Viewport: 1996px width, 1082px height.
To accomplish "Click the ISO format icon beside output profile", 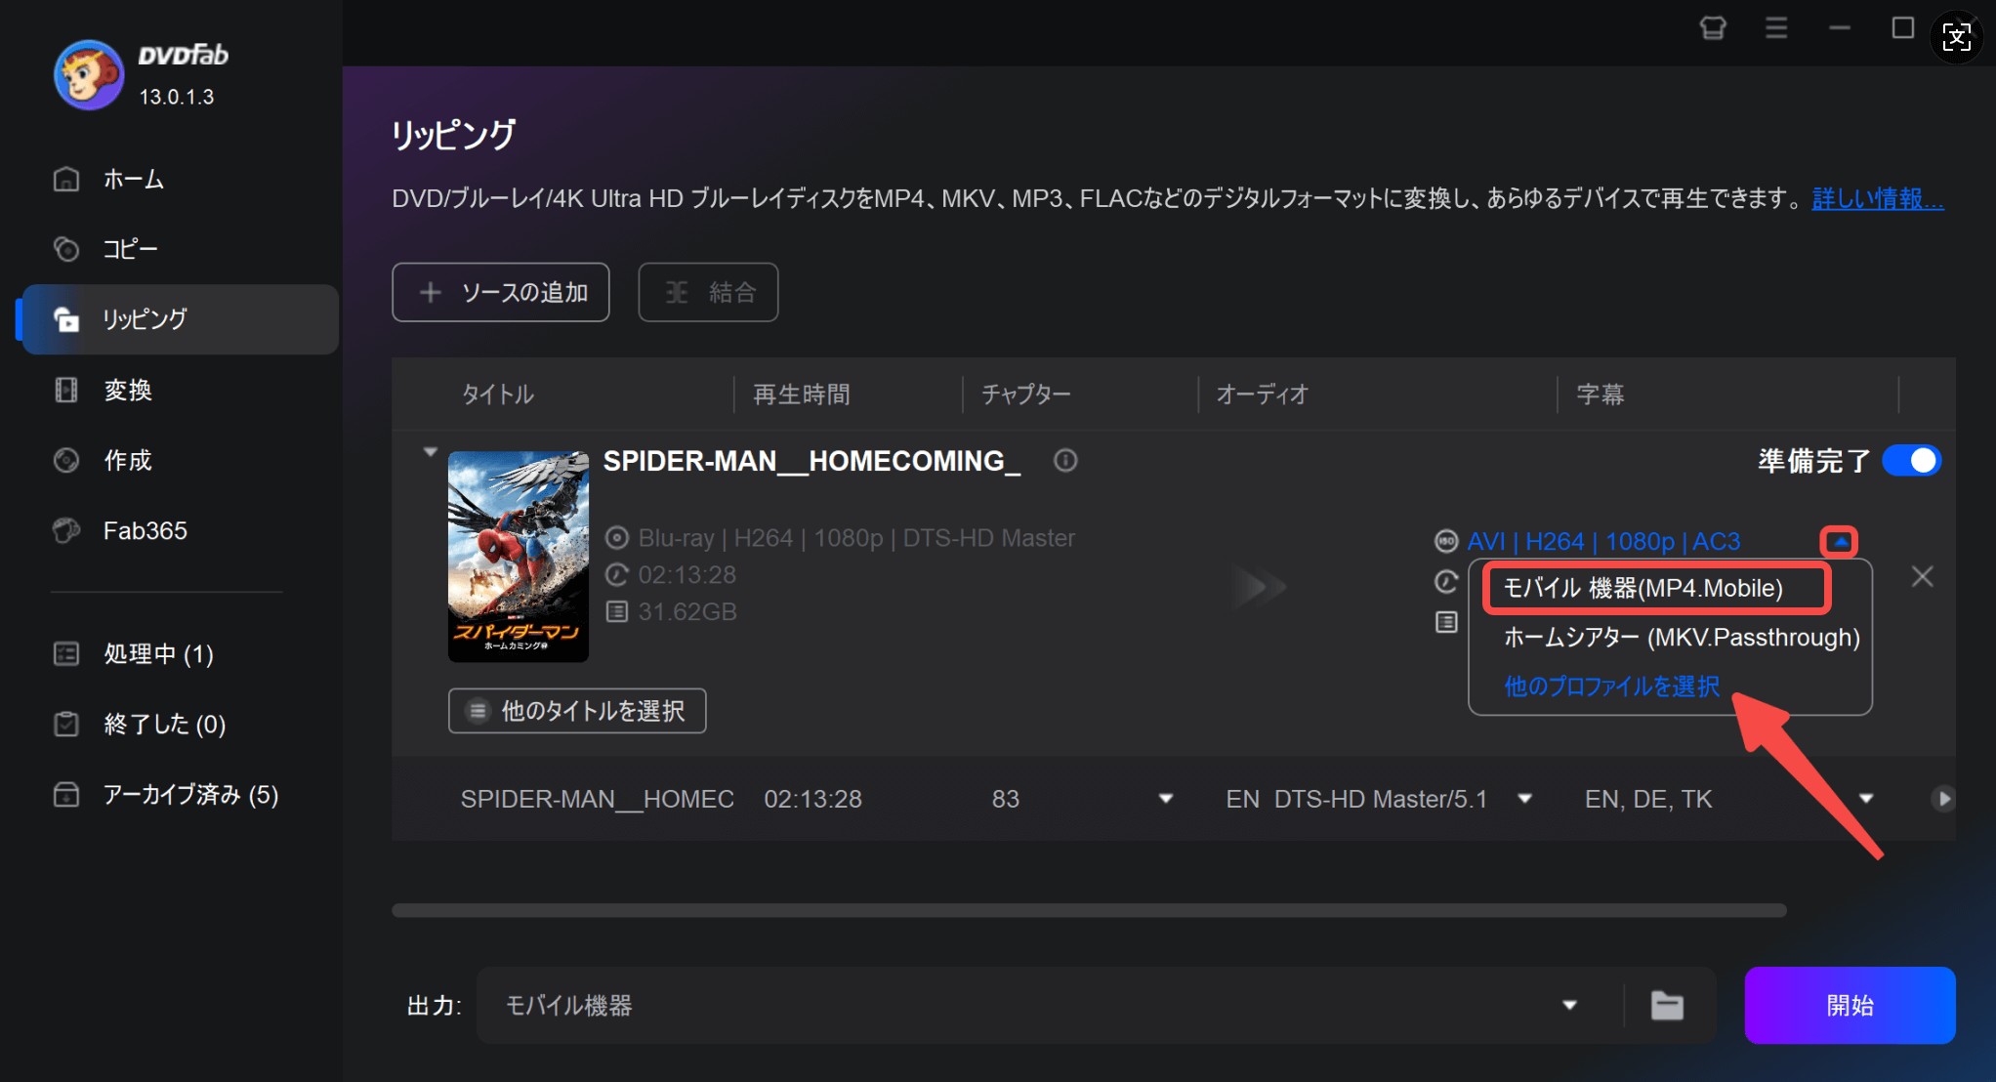I will [x=1446, y=541].
